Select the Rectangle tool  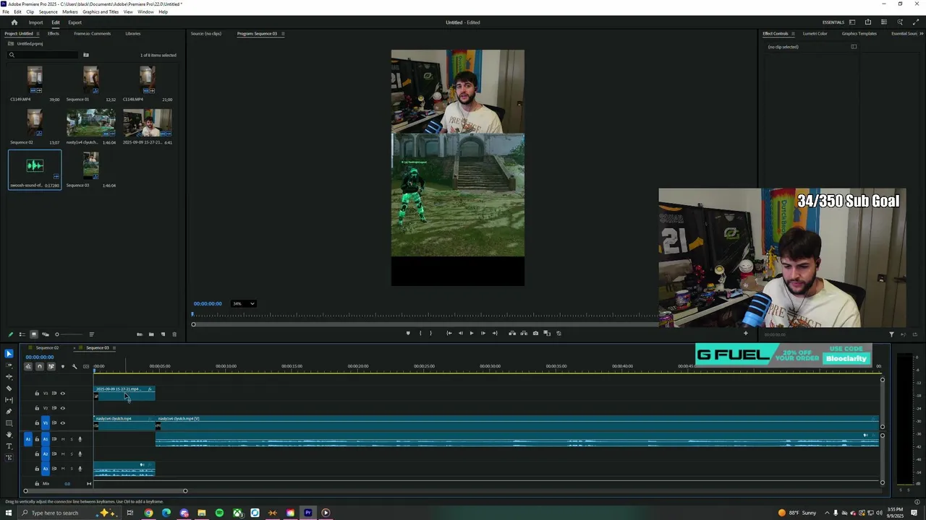click(9, 423)
